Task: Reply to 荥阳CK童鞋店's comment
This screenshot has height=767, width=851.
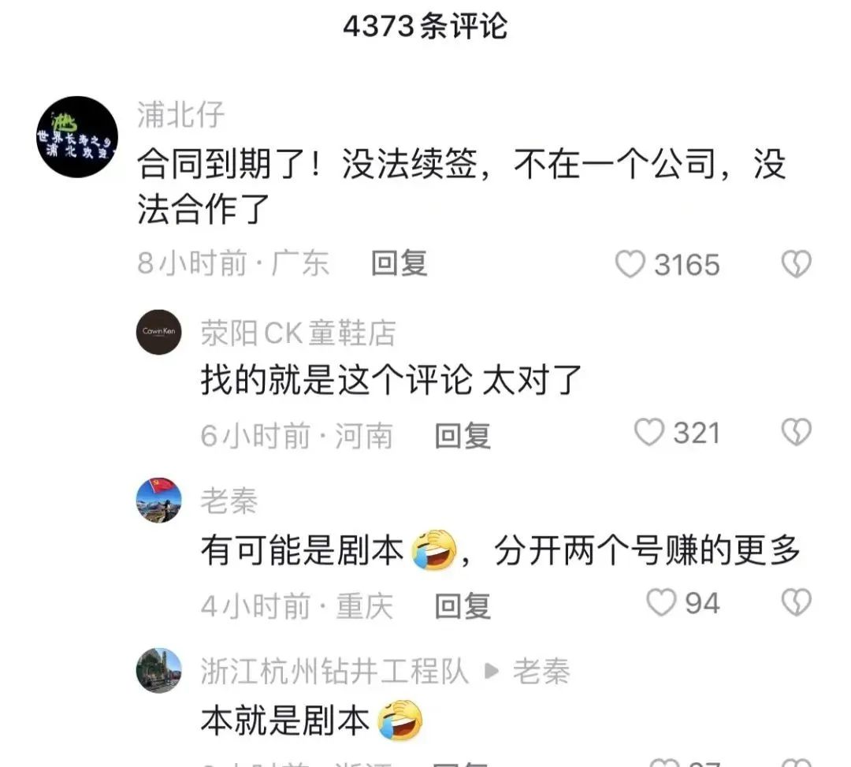Action: pos(463,435)
